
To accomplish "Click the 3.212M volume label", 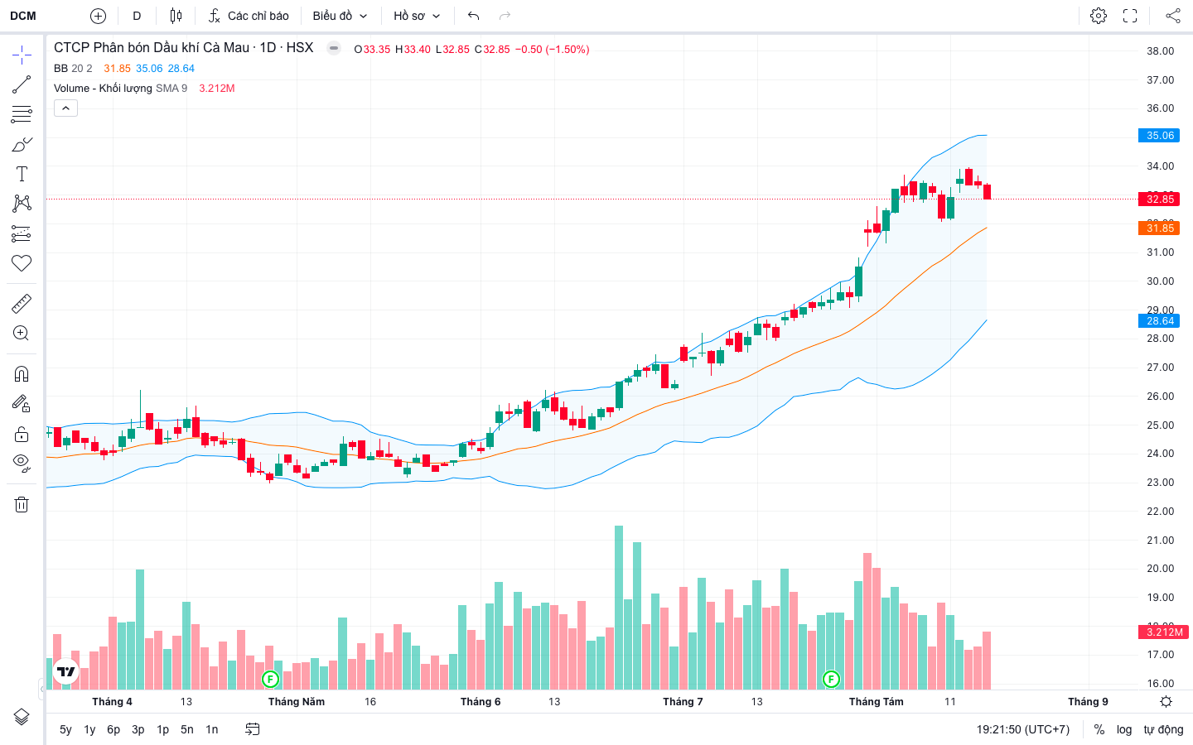I will coord(1165,632).
